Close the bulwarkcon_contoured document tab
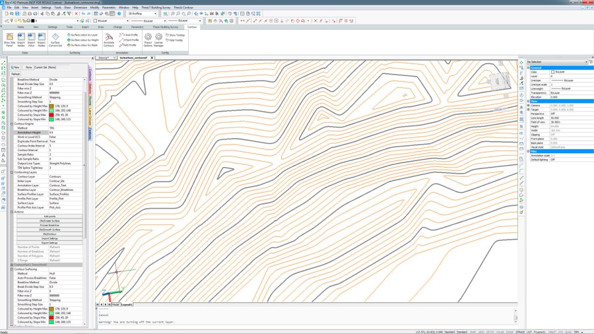The width and height of the screenshot is (594, 334). 152,57
